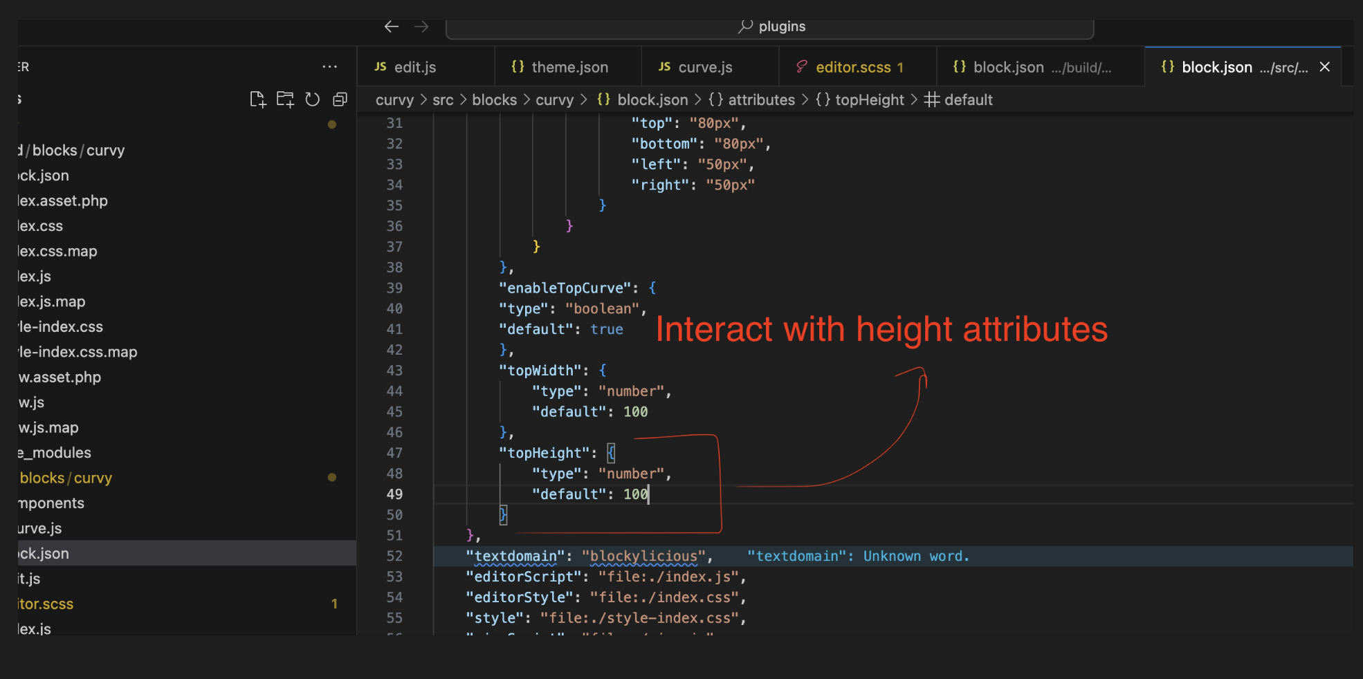Click the curvy breadcrumb segment
Screen dimensions: 1363x679
tap(394, 100)
